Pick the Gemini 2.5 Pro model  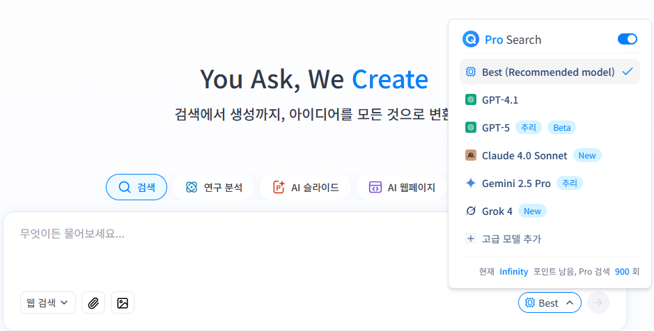[550, 183]
